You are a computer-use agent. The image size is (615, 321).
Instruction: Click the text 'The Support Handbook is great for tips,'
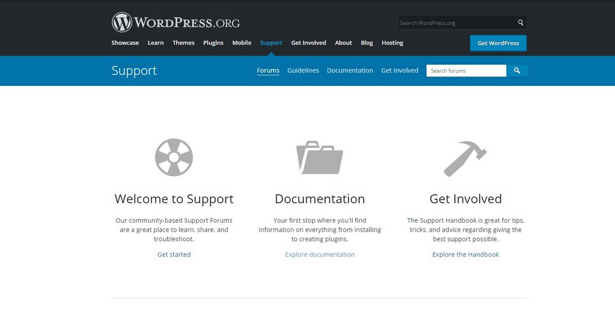pyautogui.click(x=466, y=221)
